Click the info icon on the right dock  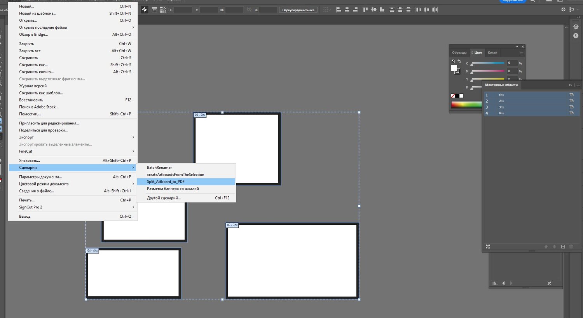(576, 36)
